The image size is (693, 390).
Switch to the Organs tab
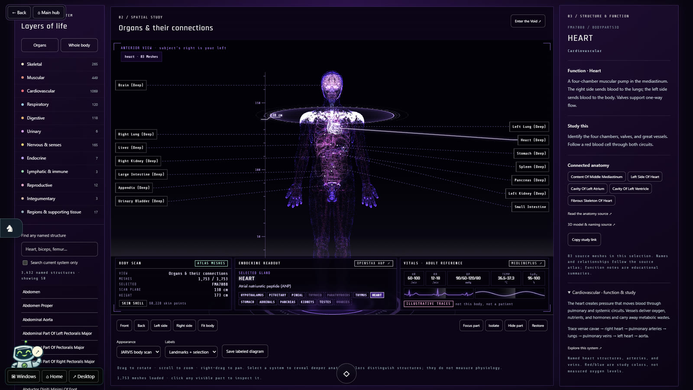coord(40,45)
